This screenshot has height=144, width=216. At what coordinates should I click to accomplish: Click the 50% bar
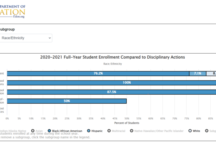point(67,101)
